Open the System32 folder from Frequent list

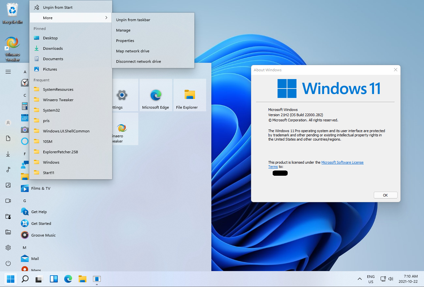(52, 110)
